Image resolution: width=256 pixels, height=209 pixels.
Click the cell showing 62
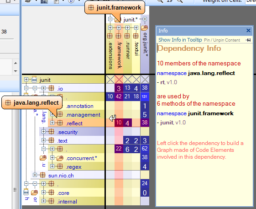(145, 149)
